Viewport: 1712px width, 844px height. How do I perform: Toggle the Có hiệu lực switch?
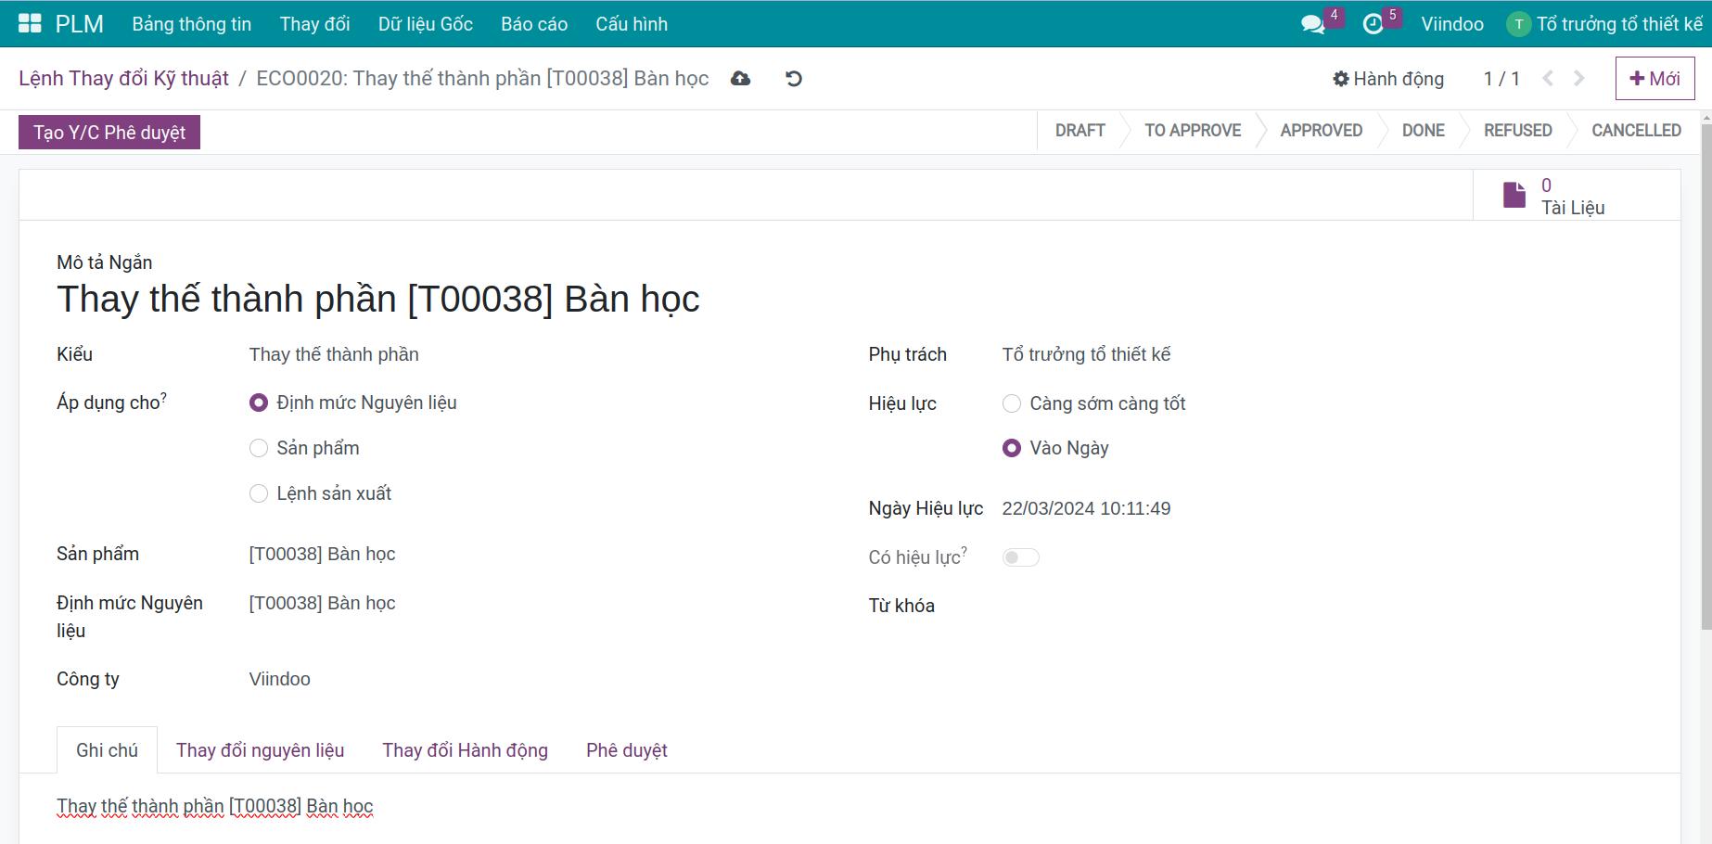(1021, 557)
